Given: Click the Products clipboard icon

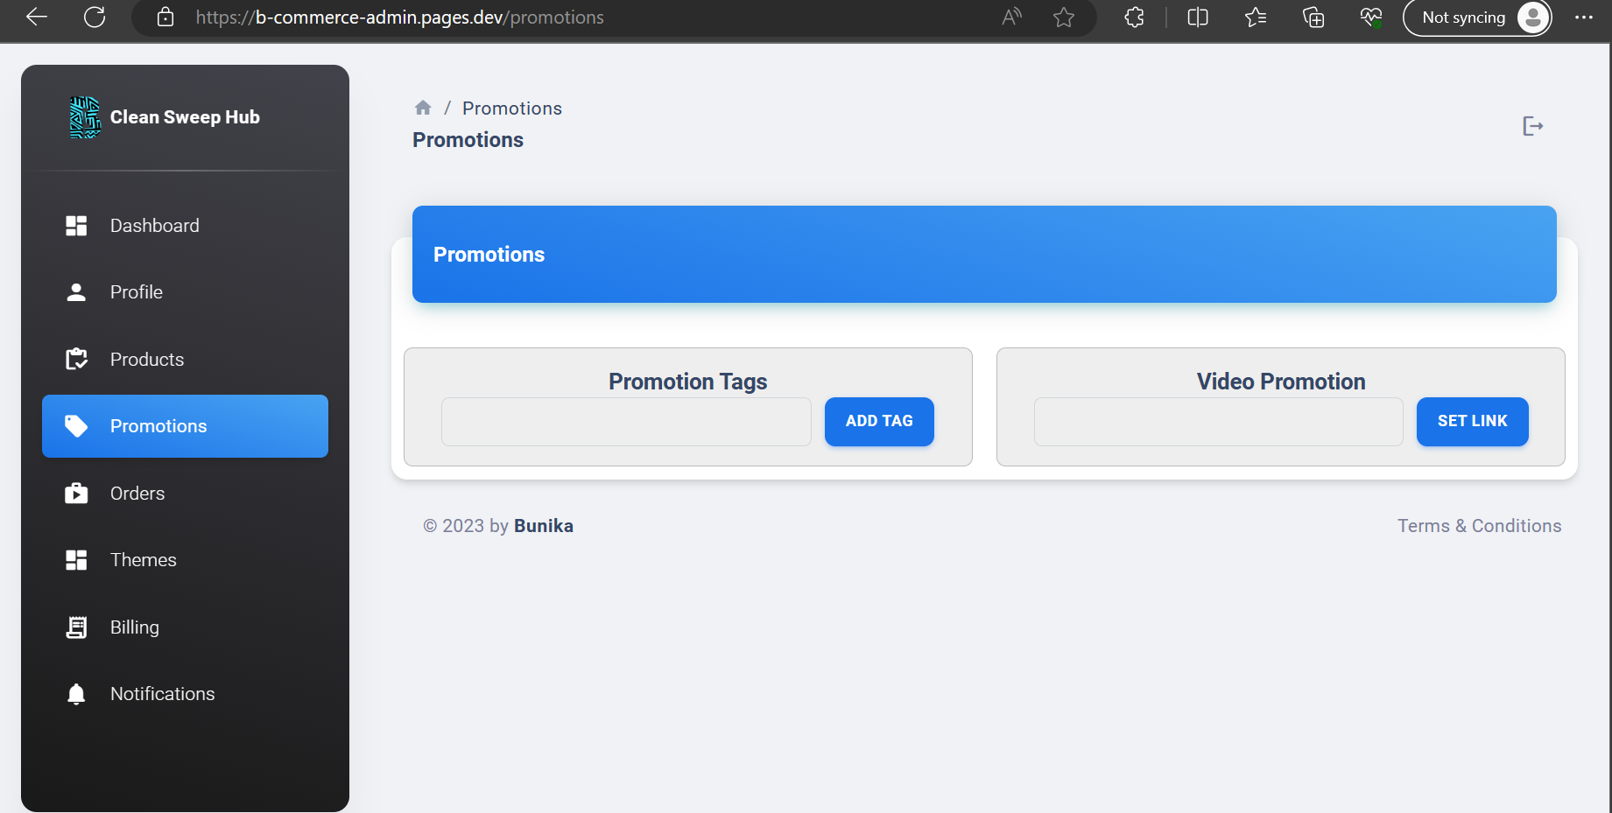Looking at the screenshot, I should [x=76, y=359].
